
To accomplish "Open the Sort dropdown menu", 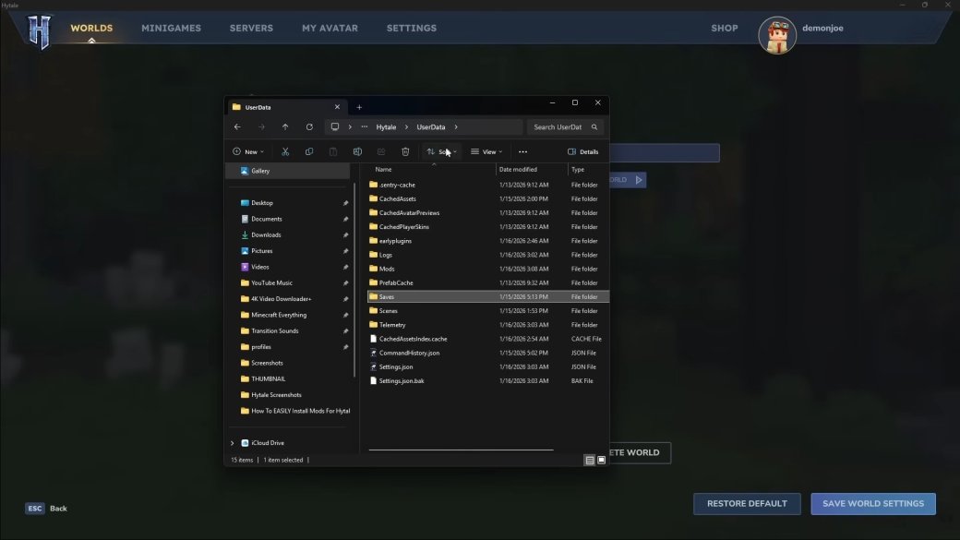I will tap(441, 151).
